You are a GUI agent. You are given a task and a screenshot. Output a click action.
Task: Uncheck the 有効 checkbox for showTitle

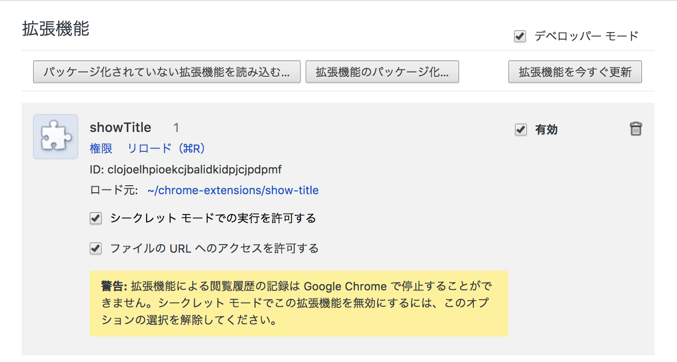click(520, 130)
